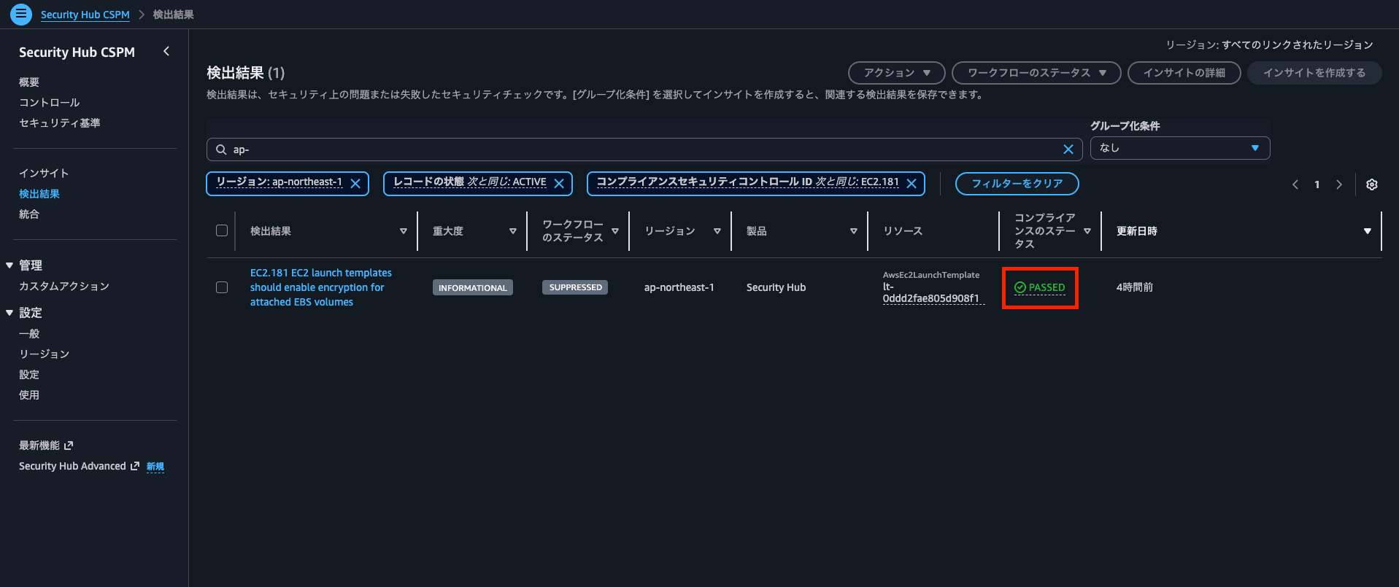Screen dimensions: 1399x587
Task: Sort by 製品 column arrow
Action: click(854, 231)
